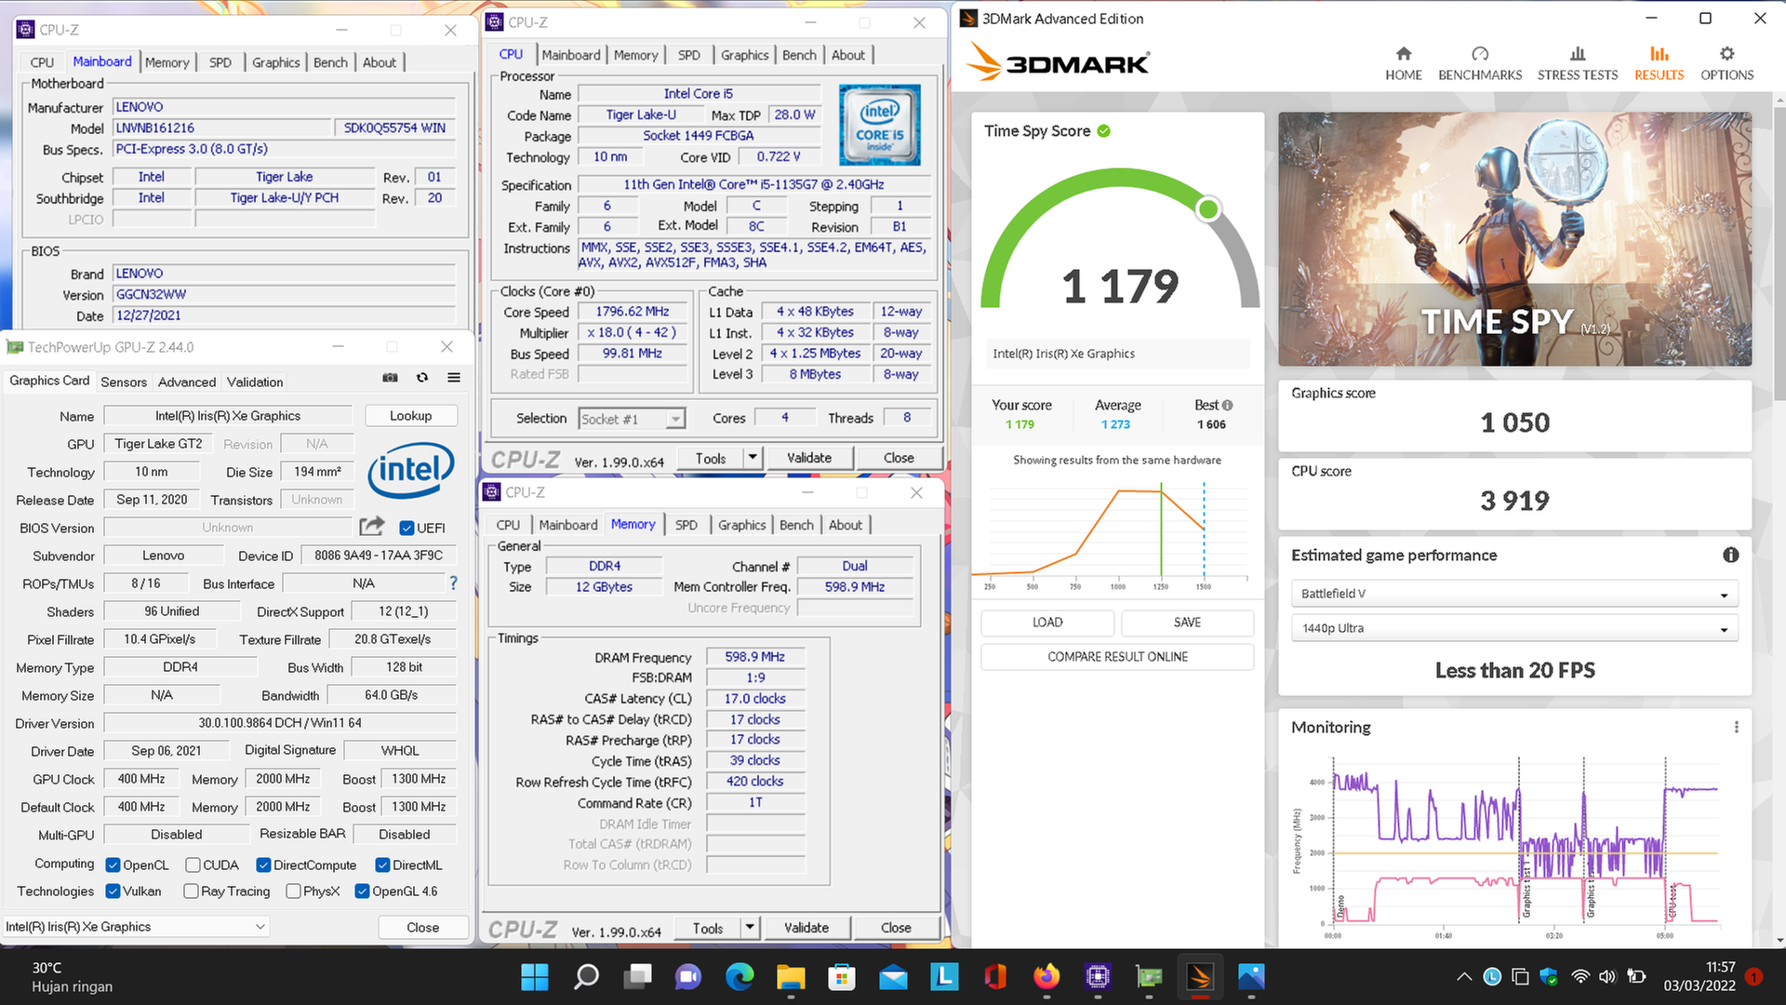Toggle UEFI checkbox in GPU-Z
Screen dimensions: 1786x1005
[407, 528]
